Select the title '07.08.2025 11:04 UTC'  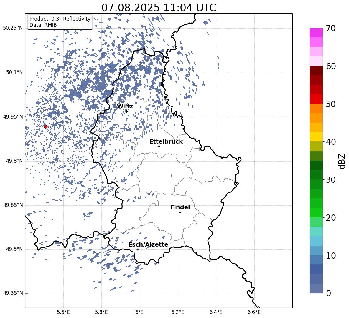tap(159, 7)
